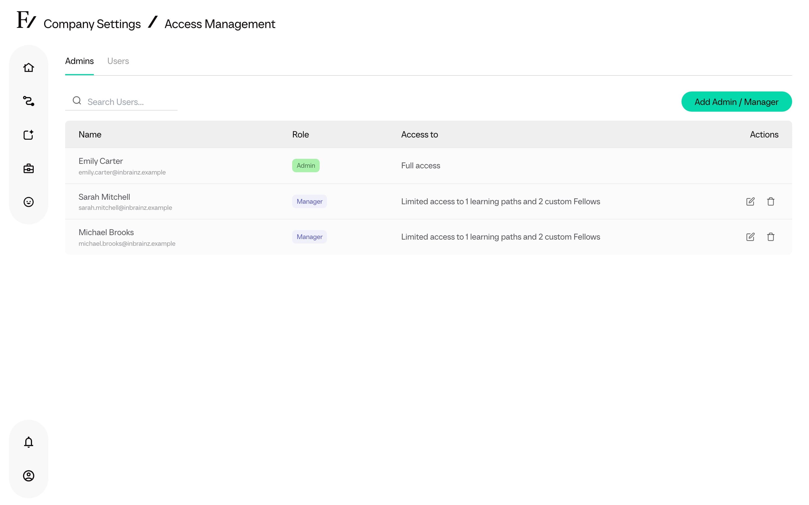Open the learning paths route icon
Screen dimensions: 809x505
pos(28,101)
